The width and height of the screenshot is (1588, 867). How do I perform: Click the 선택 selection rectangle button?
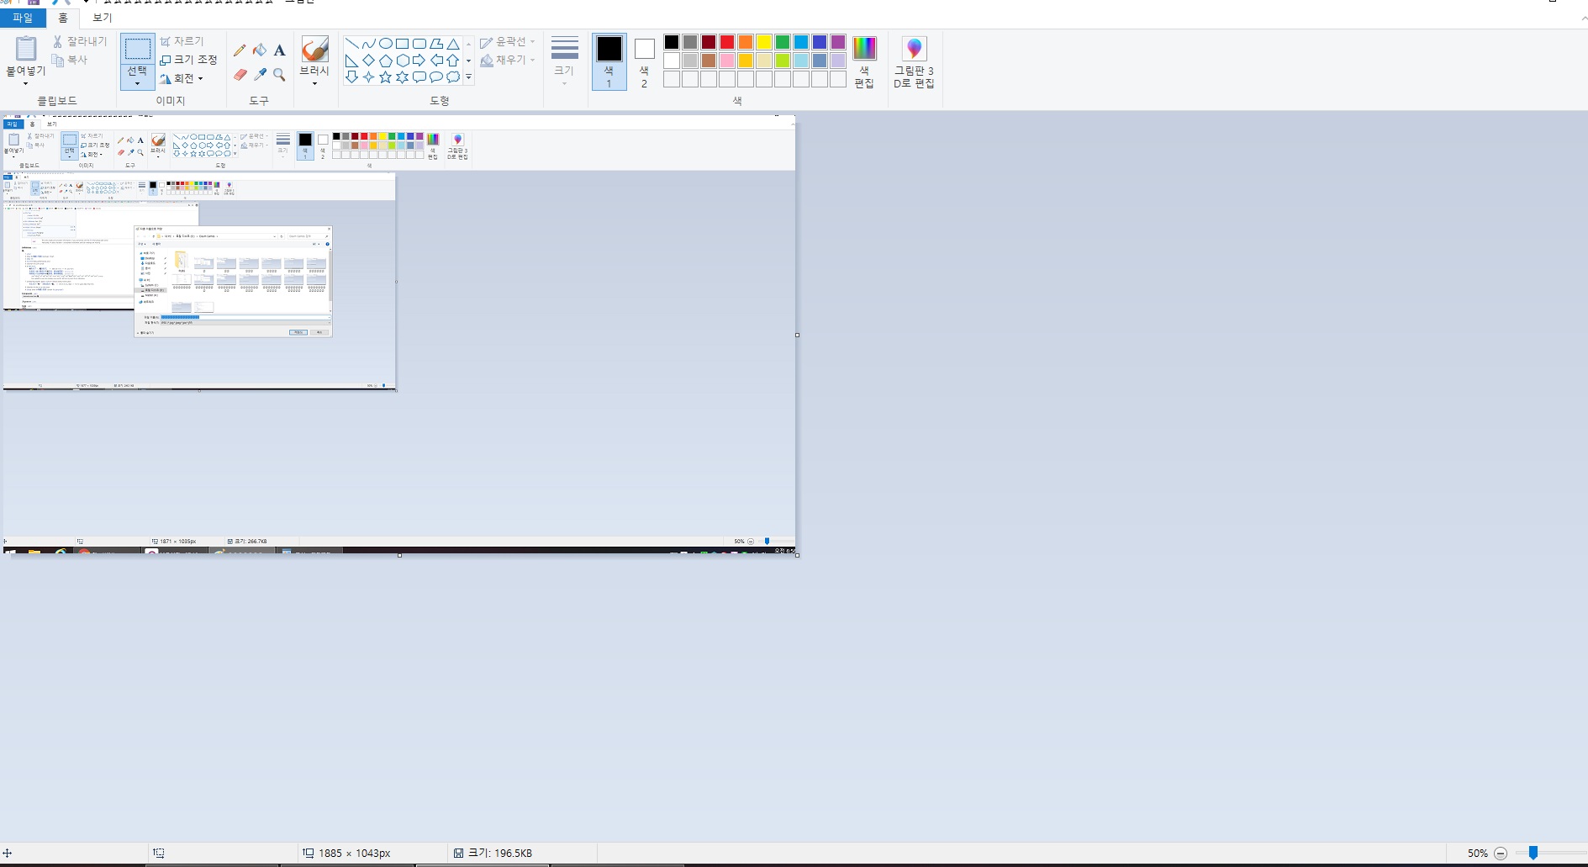coord(137,49)
